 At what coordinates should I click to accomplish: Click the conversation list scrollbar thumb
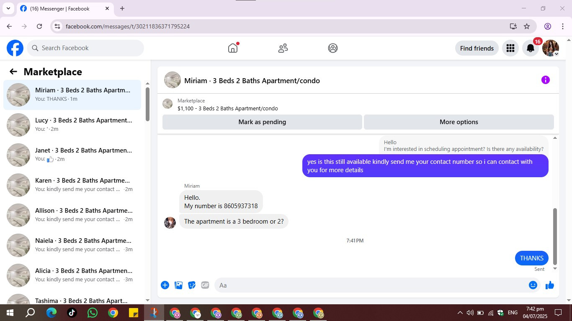click(147, 104)
